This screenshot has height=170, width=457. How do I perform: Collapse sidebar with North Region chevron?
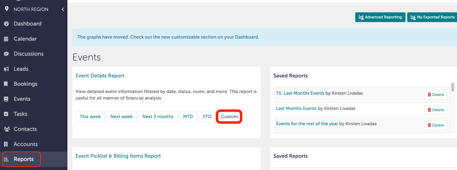pos(63,9)
